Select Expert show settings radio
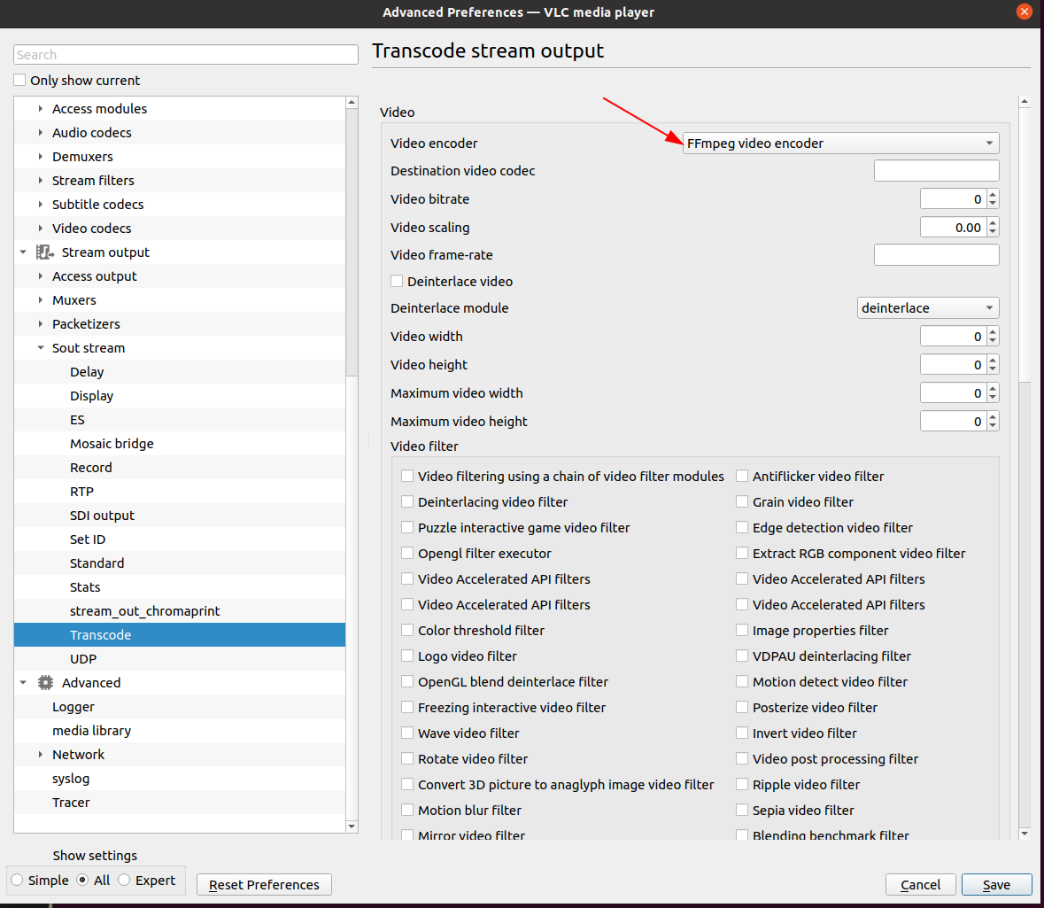 click(124, 880)
